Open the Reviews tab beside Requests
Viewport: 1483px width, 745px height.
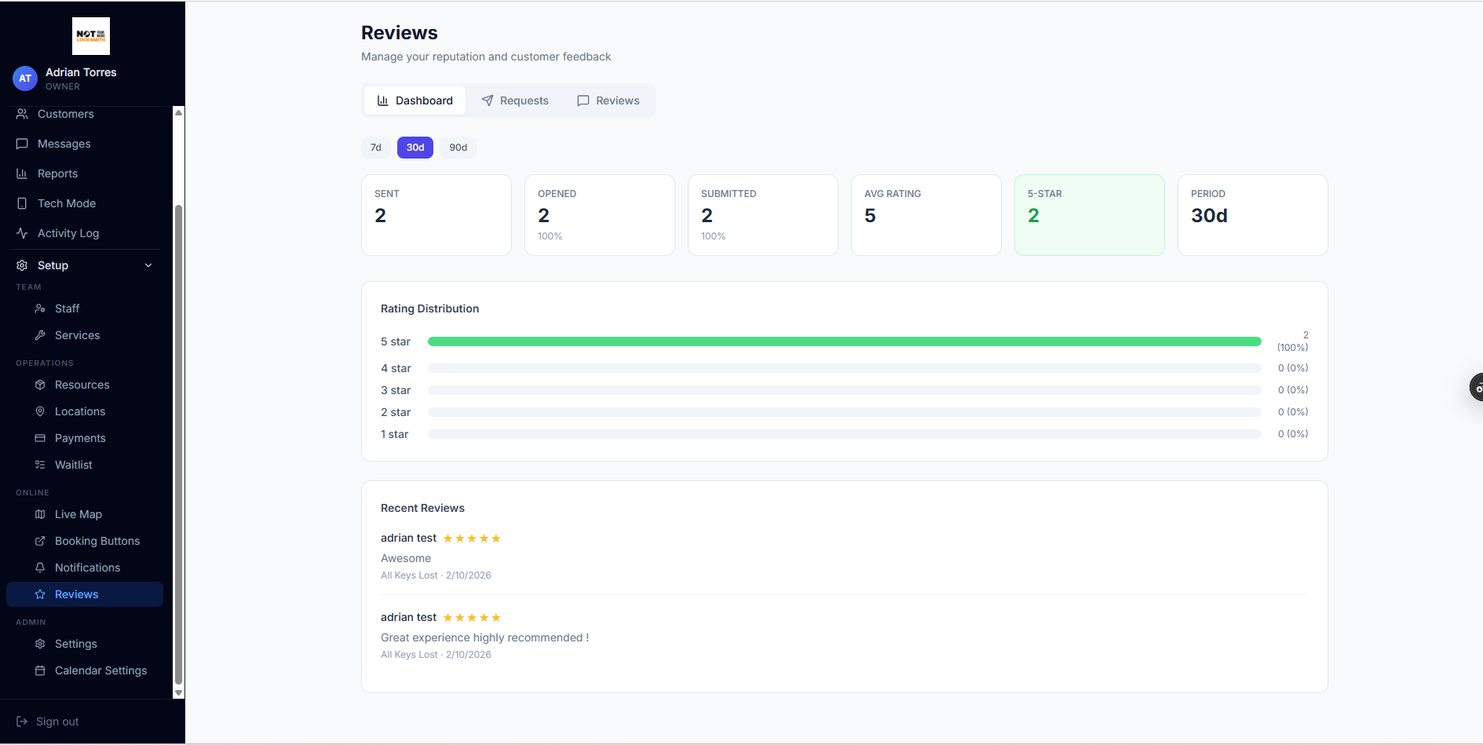[608, 100]
